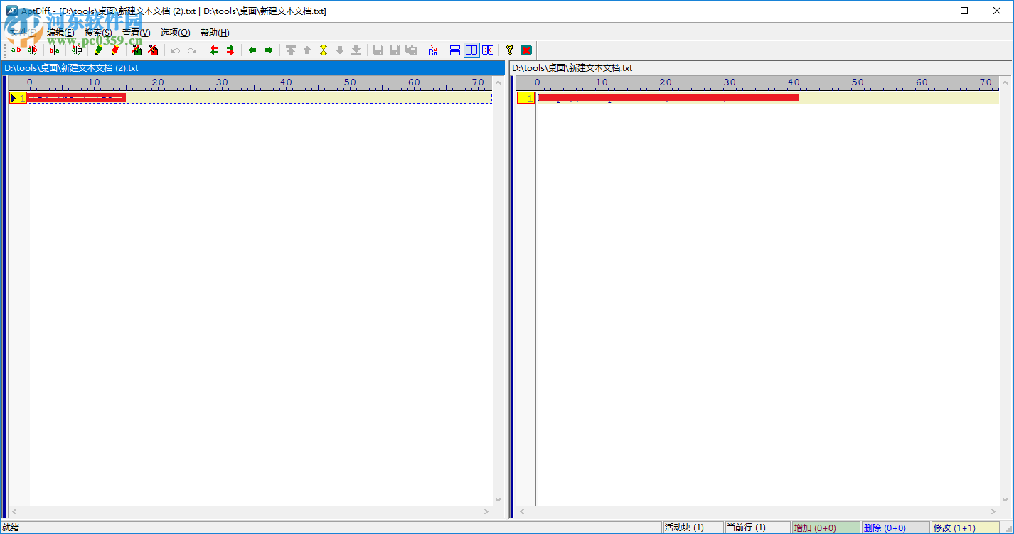Open the 编辑(E) menu
This screenshot has width=1014, height=534.
[60, 33]
